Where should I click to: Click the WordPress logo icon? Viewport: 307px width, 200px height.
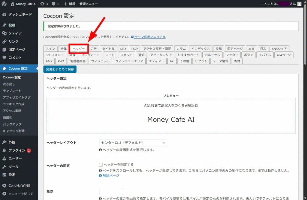click(4, 4)
